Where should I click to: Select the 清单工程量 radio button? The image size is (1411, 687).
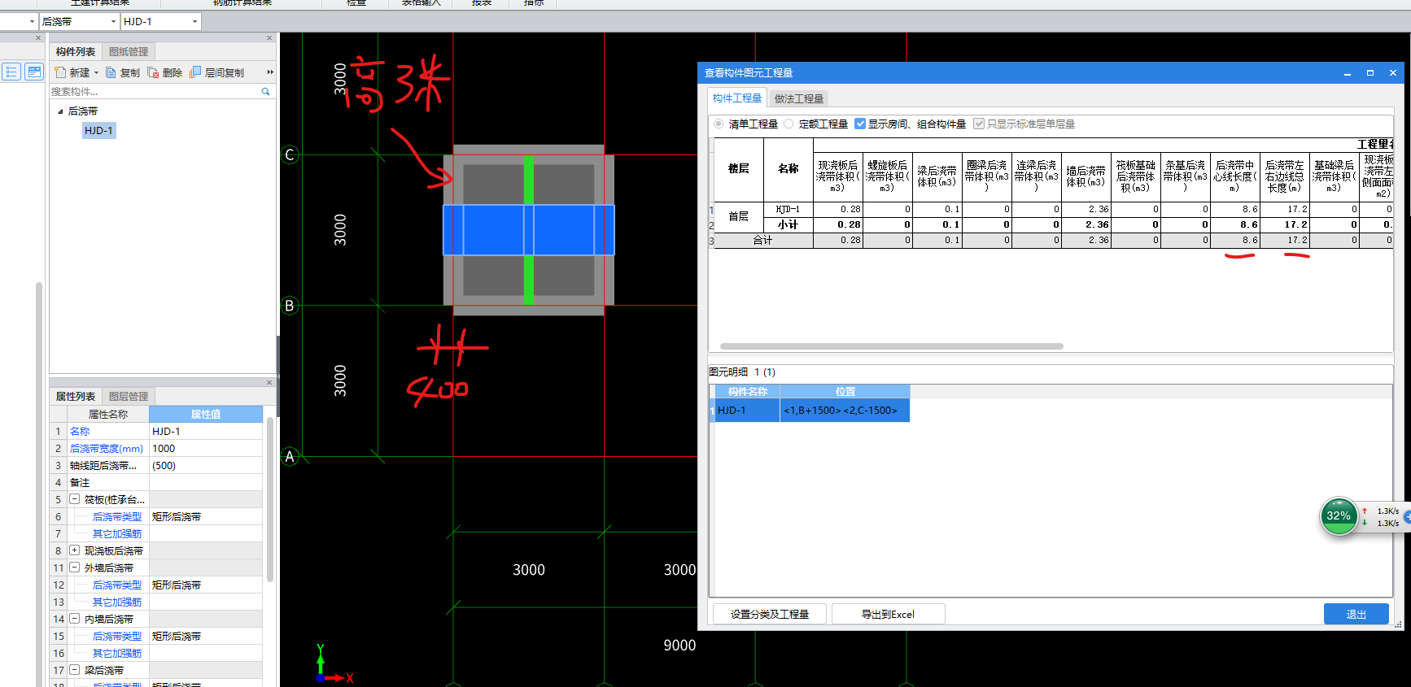(x=719, y=124)
